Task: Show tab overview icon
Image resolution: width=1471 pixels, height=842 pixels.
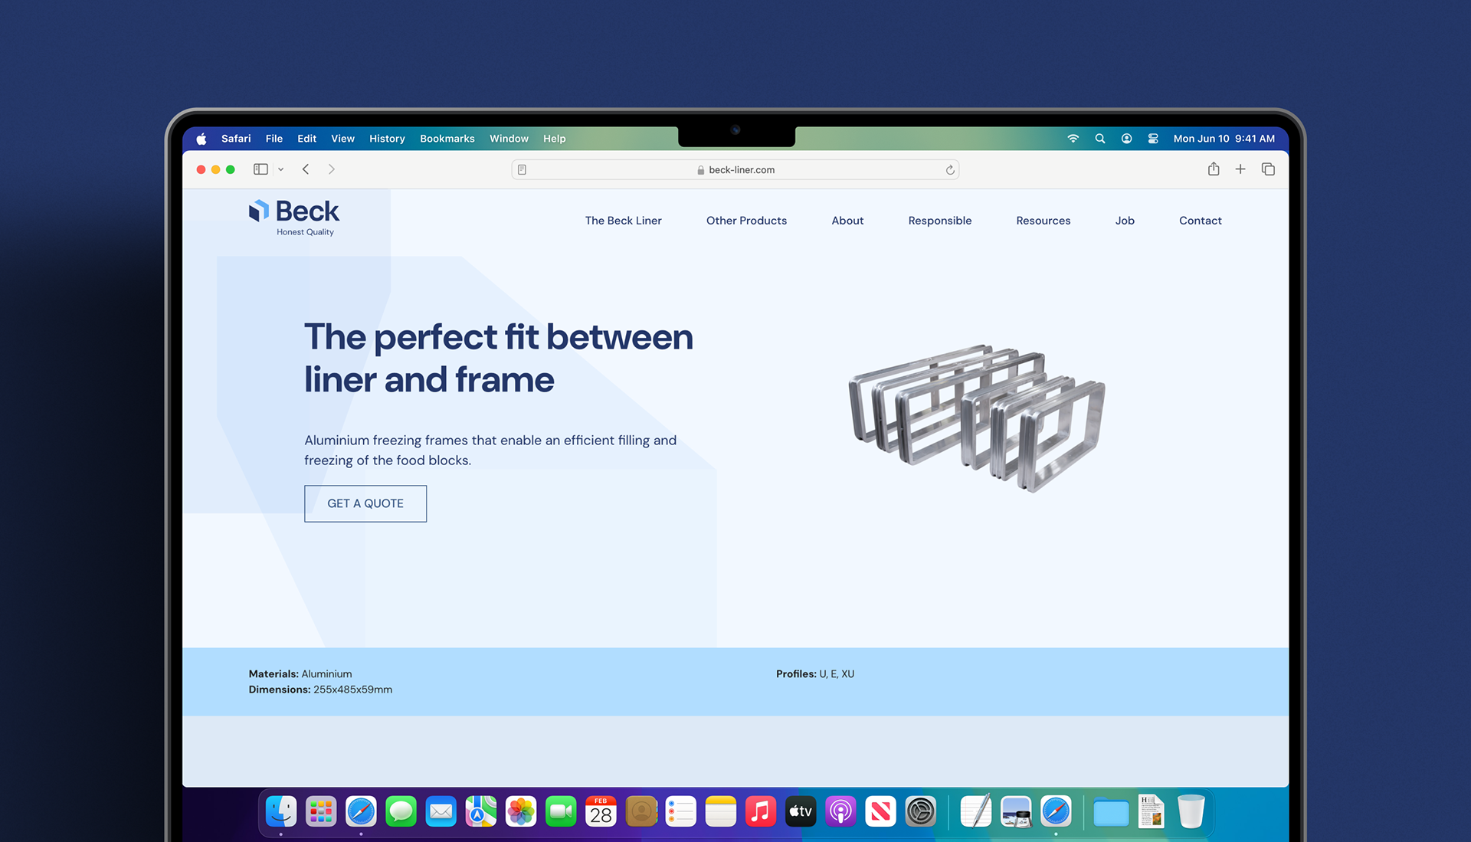Action: [x=1268, y=169]
